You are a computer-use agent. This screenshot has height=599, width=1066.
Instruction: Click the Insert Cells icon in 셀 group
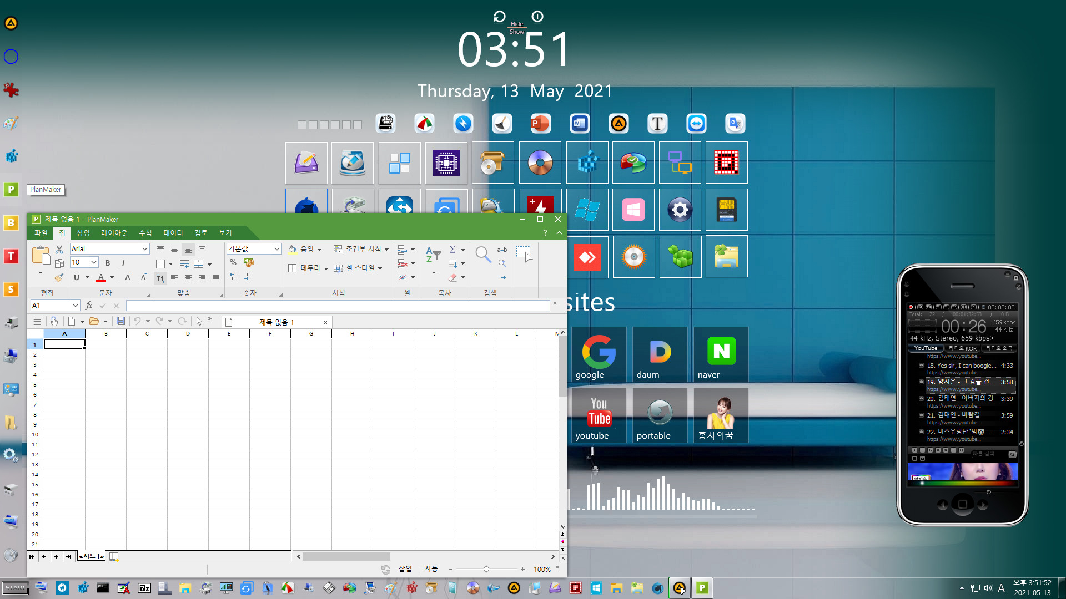[403, 250]
